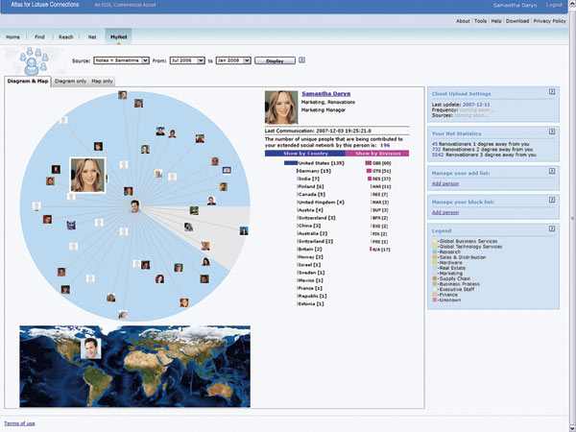
Task: Open the About link
Action: coord(463,21)
